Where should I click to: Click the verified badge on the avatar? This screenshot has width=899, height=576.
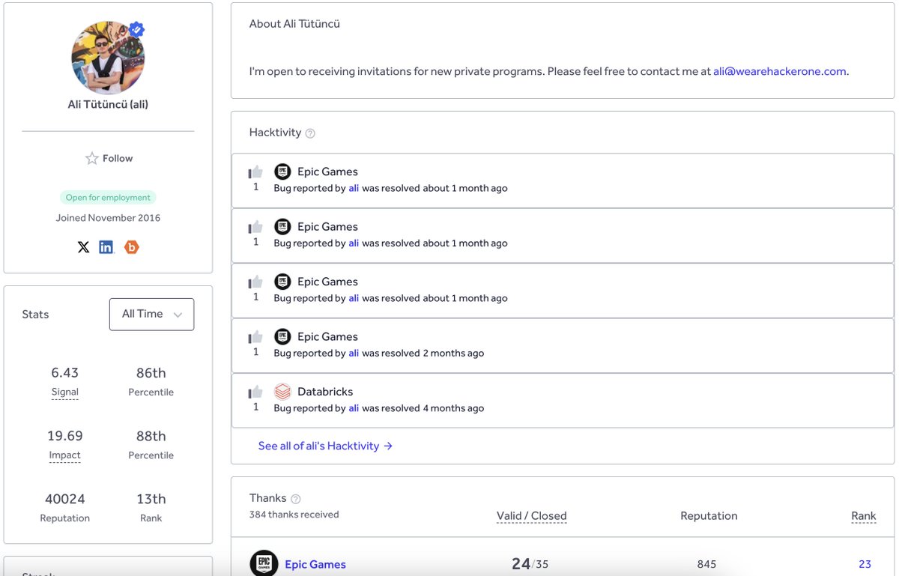coord(136,31)
